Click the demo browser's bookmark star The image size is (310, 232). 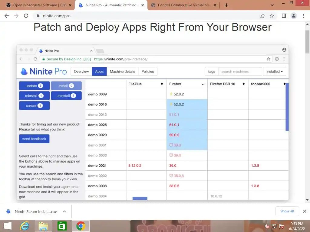pyautogui.click(x=268, y=59)
